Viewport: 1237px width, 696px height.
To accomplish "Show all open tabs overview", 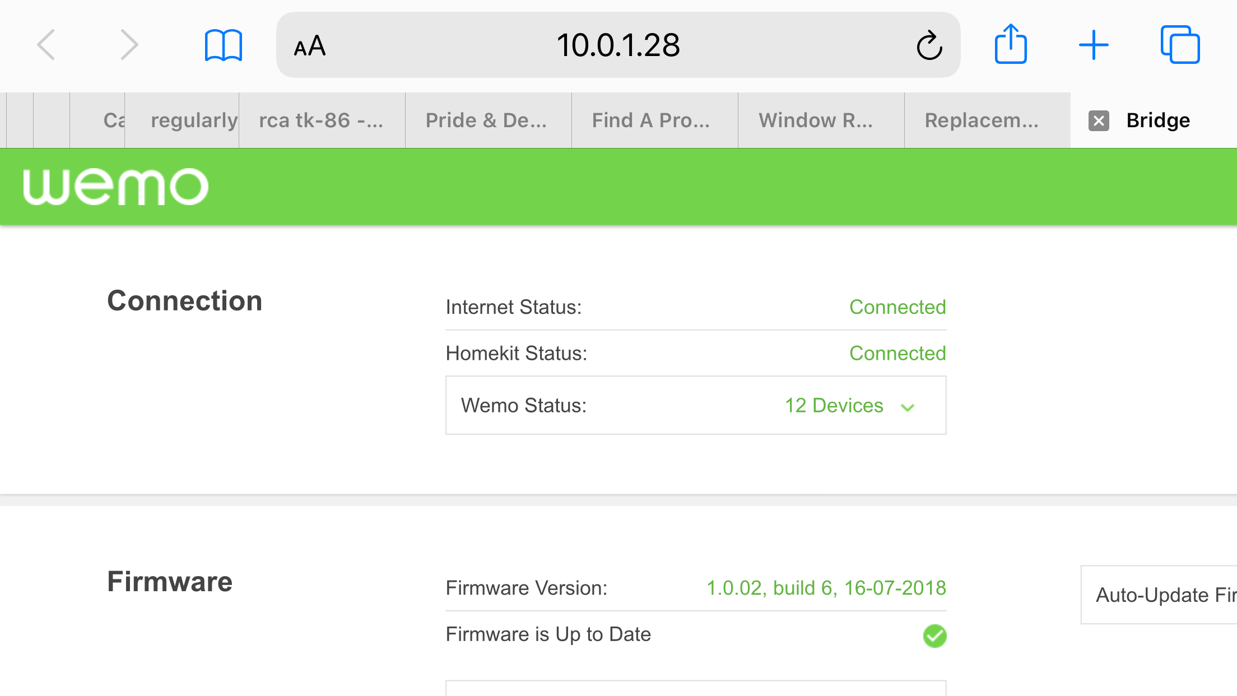I will pyautogui.click(x=1180, y=45).
